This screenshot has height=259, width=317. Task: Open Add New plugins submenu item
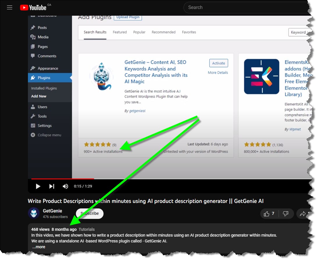[39, 96]
